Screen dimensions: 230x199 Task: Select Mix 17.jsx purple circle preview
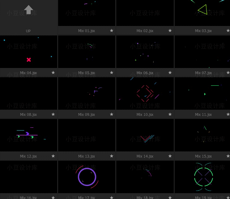point(87,177)
